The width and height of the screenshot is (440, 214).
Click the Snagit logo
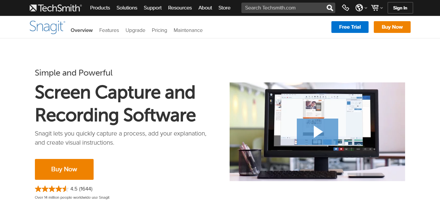click(x=47, y=27)
